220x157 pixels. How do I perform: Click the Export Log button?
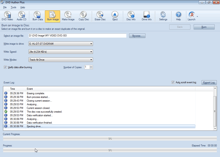209,83
